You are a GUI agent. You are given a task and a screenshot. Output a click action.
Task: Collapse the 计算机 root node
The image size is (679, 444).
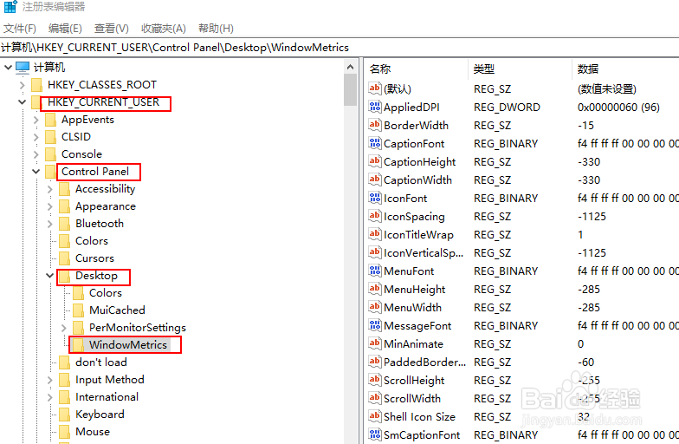tap(8, 68)
